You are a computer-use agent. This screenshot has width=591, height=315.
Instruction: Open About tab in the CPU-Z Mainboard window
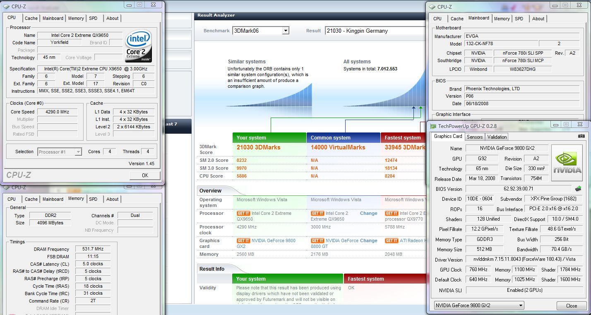click(538, 19)
